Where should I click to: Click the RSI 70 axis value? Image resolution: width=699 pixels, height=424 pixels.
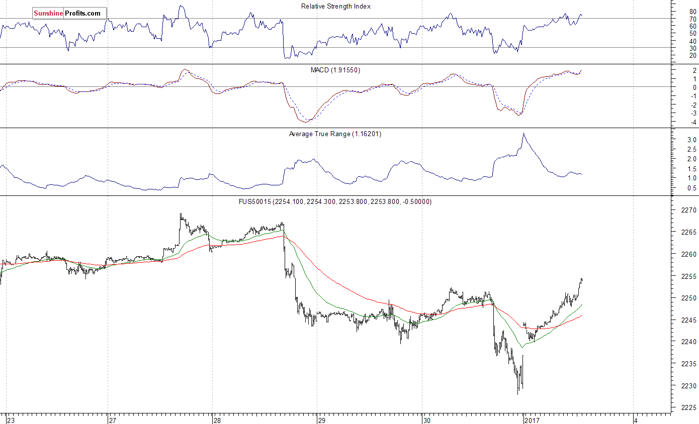coord(693,19)
